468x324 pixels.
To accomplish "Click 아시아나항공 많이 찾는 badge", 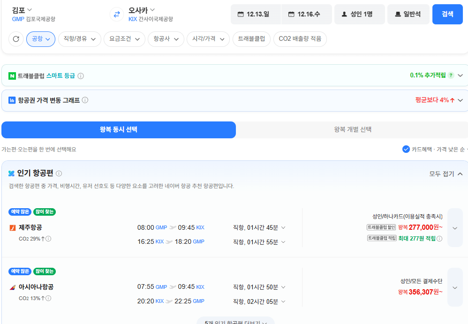I will [x=45, y=271].
